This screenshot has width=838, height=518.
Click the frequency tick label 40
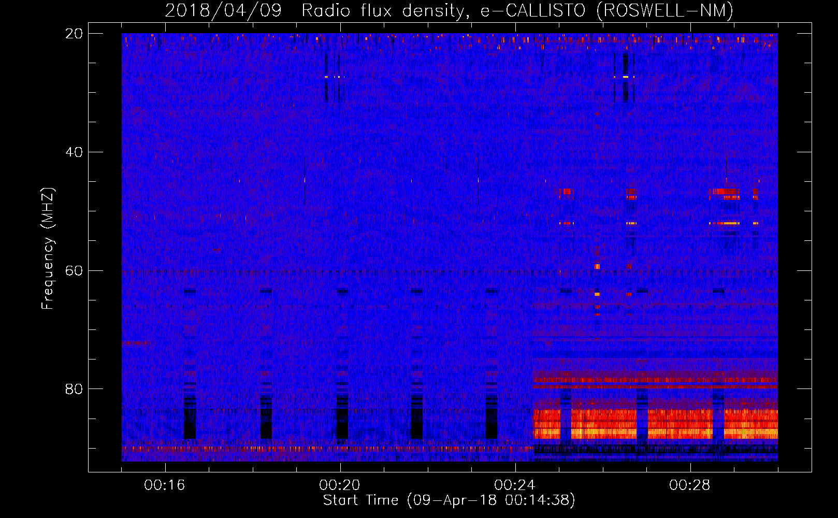tap(74, 152)
